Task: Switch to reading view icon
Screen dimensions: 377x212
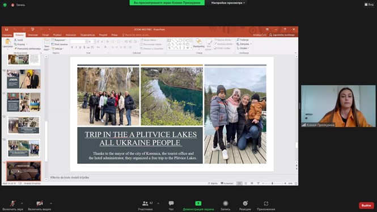Action: click(x=252, y=184)
